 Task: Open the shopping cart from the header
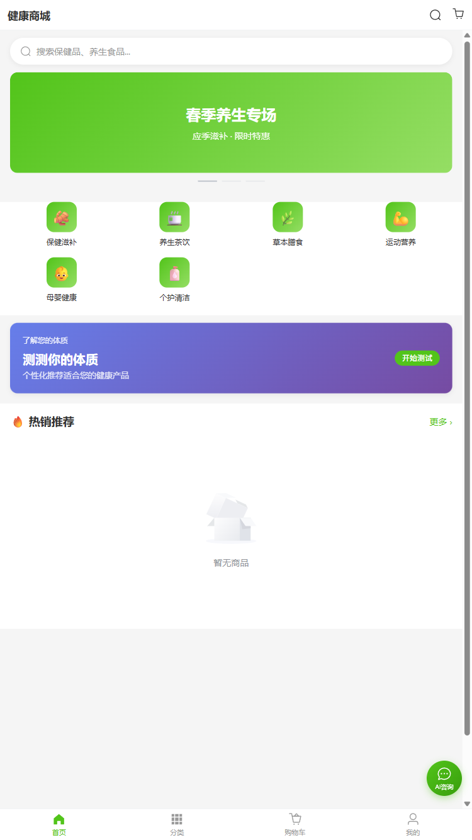click(458, 14)
